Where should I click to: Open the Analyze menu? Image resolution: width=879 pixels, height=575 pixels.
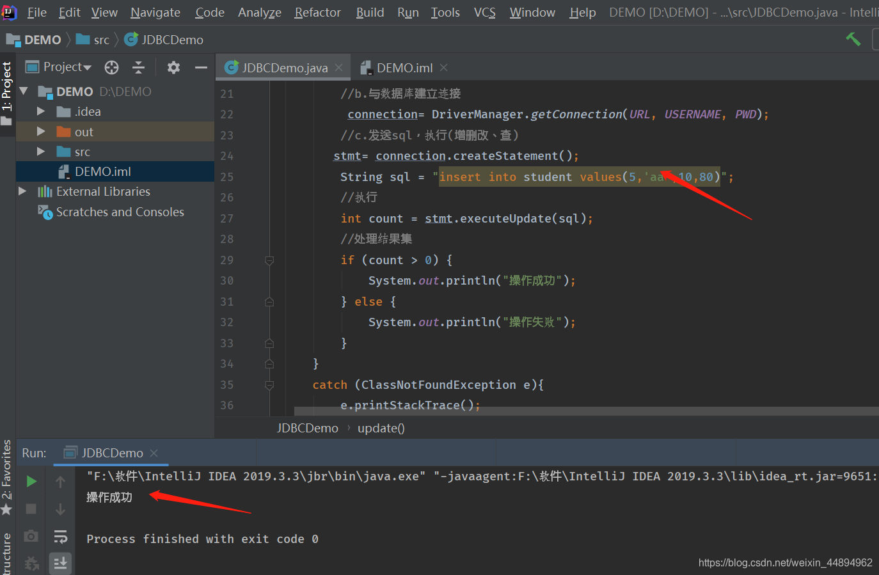point(260,12)
